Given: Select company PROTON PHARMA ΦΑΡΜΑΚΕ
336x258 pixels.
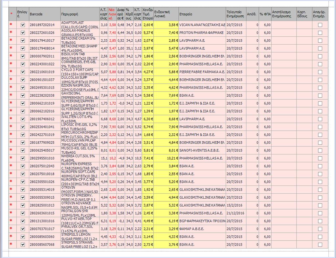Looking at the screenshot, I should [202, 33].
